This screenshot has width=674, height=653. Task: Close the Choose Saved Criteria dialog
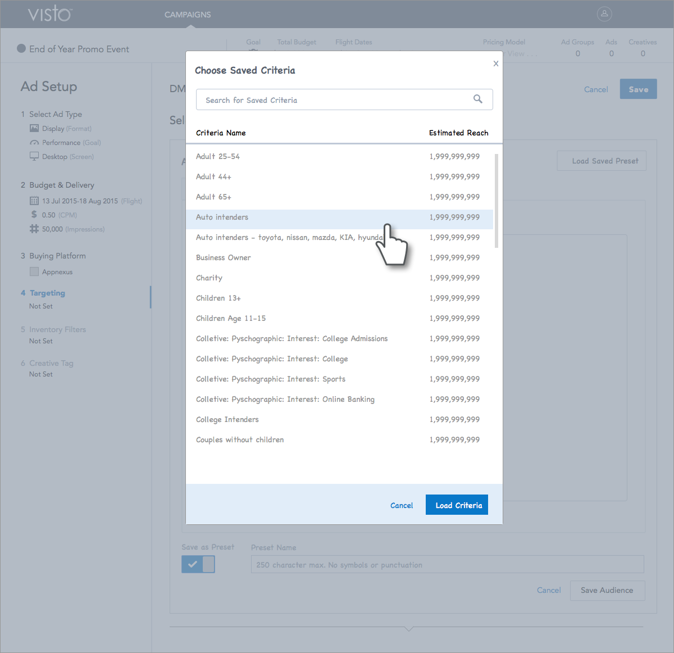coord(495,64)
